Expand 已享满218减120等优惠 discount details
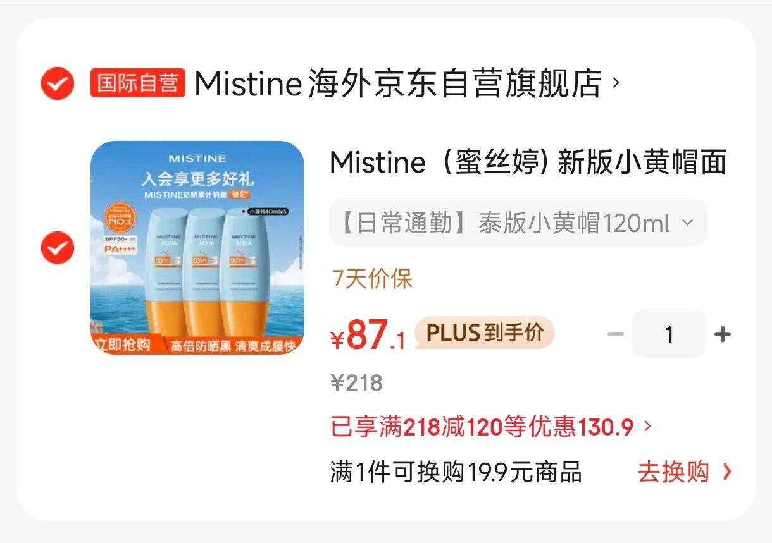This screenshot has width=772, height=543. tap(490, 427)
